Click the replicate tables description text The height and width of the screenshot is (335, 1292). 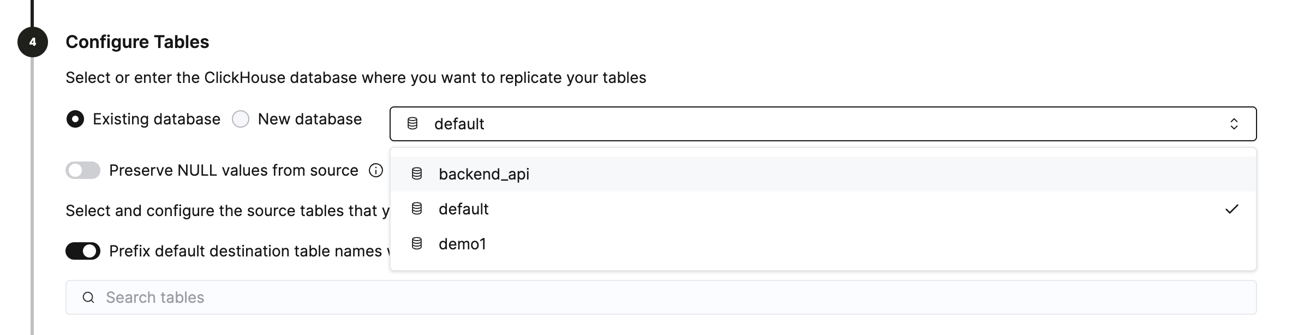[355, 77]
